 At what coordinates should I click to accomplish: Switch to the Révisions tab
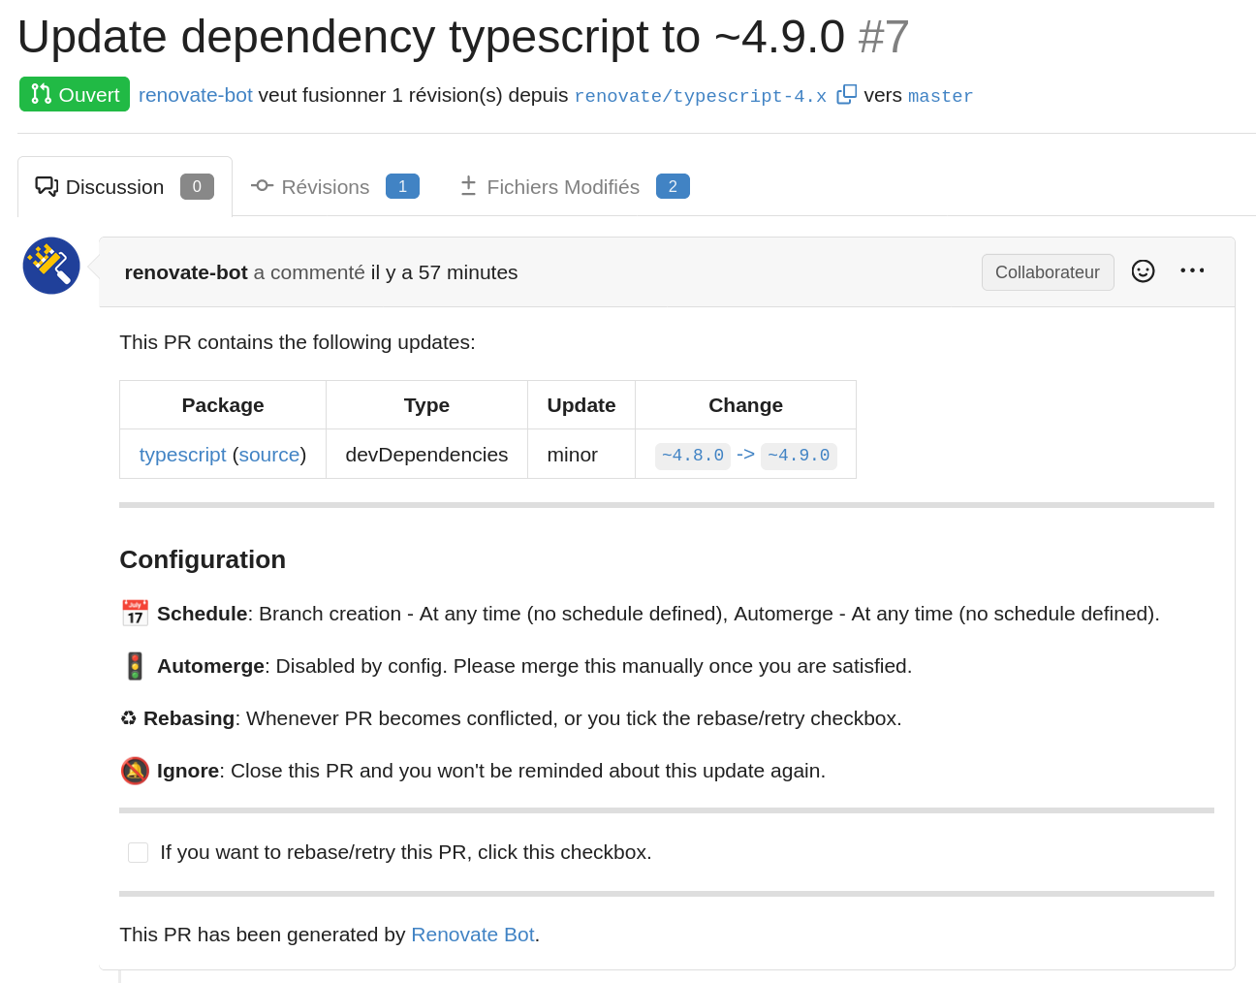click(x=325, y=186)
